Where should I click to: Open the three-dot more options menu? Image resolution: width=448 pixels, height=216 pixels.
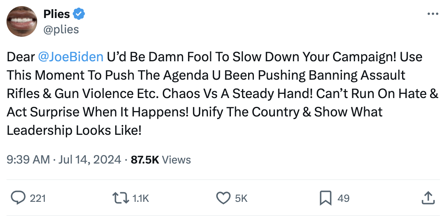432,14
